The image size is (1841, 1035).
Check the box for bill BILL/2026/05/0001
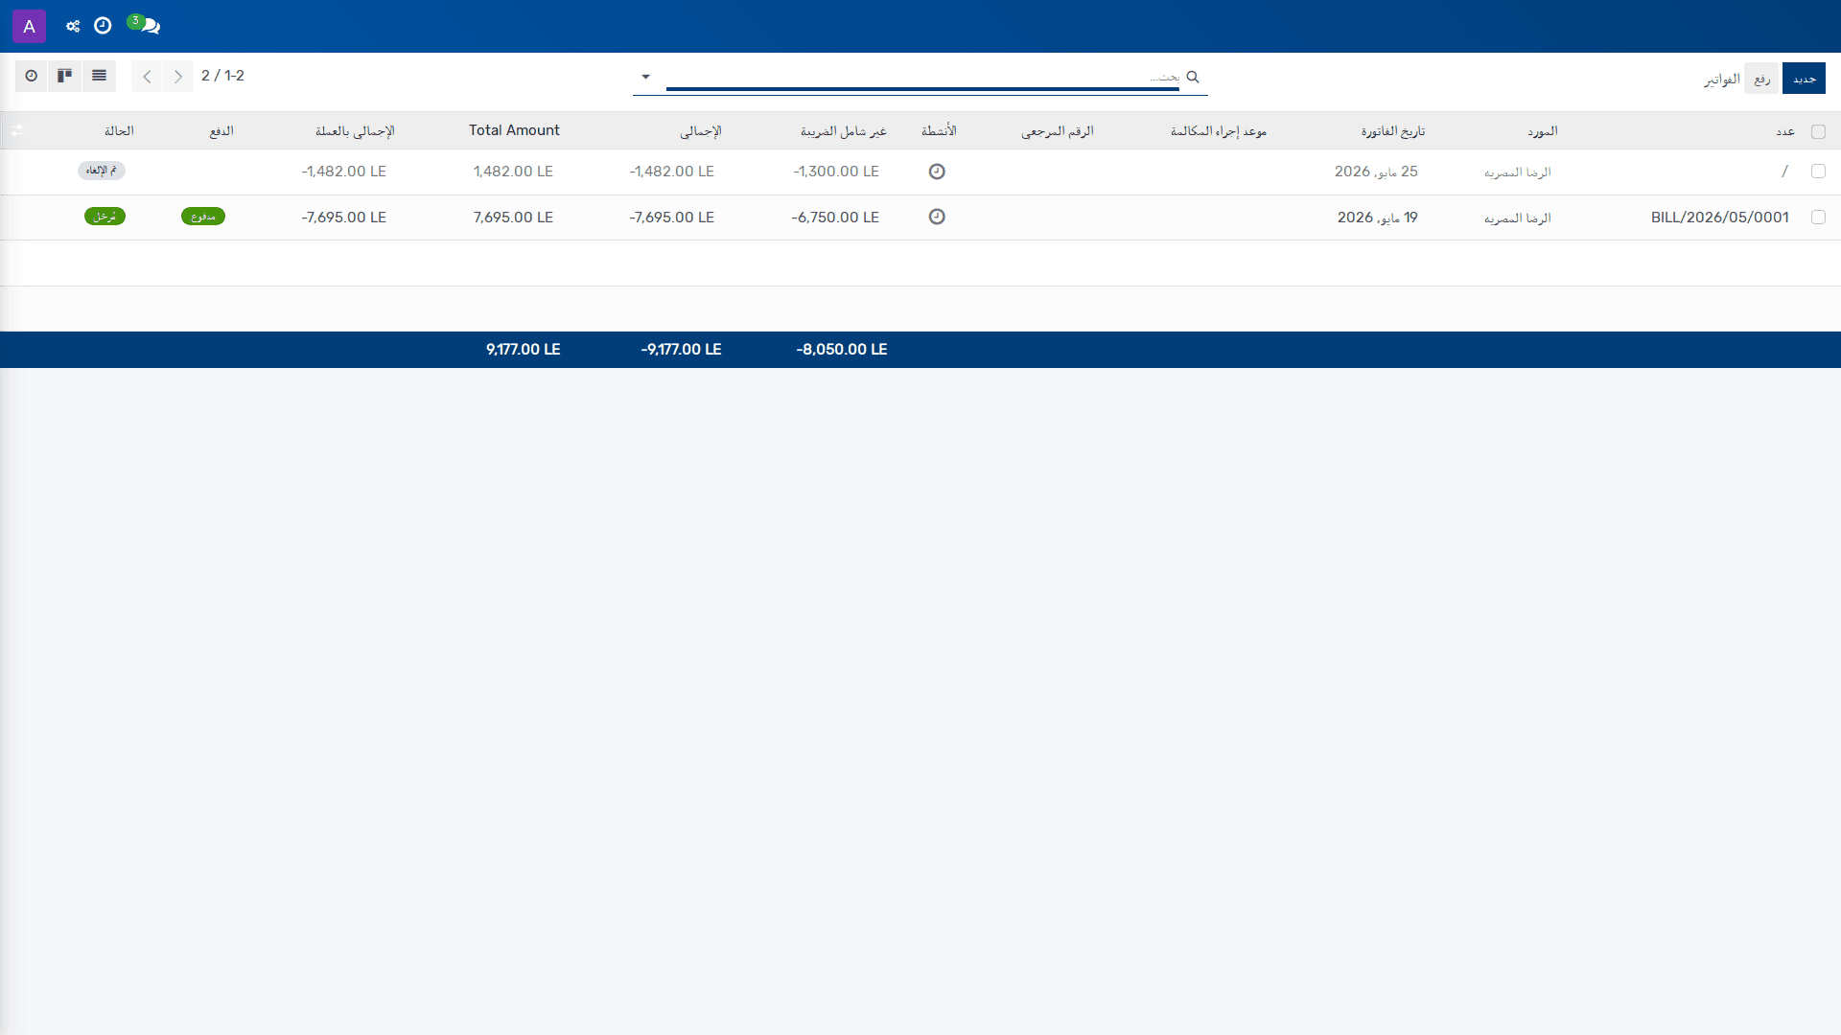click(x=1818, y=218)
